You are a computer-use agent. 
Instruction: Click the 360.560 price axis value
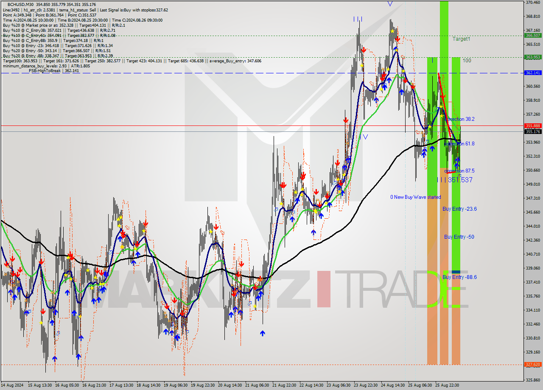click(533, 86)
